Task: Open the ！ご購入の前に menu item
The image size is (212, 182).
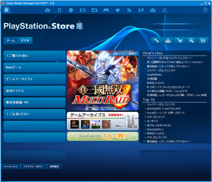Action: (x=35, y=56)
